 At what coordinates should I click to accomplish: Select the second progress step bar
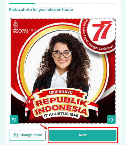(x=49, y=3)
